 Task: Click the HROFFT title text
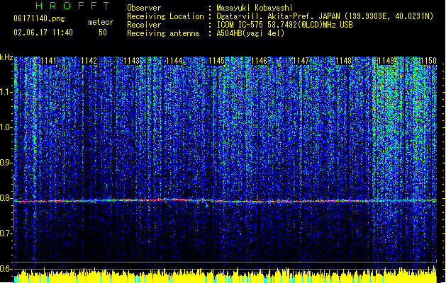pyautogui.click(x=73, y=6)
